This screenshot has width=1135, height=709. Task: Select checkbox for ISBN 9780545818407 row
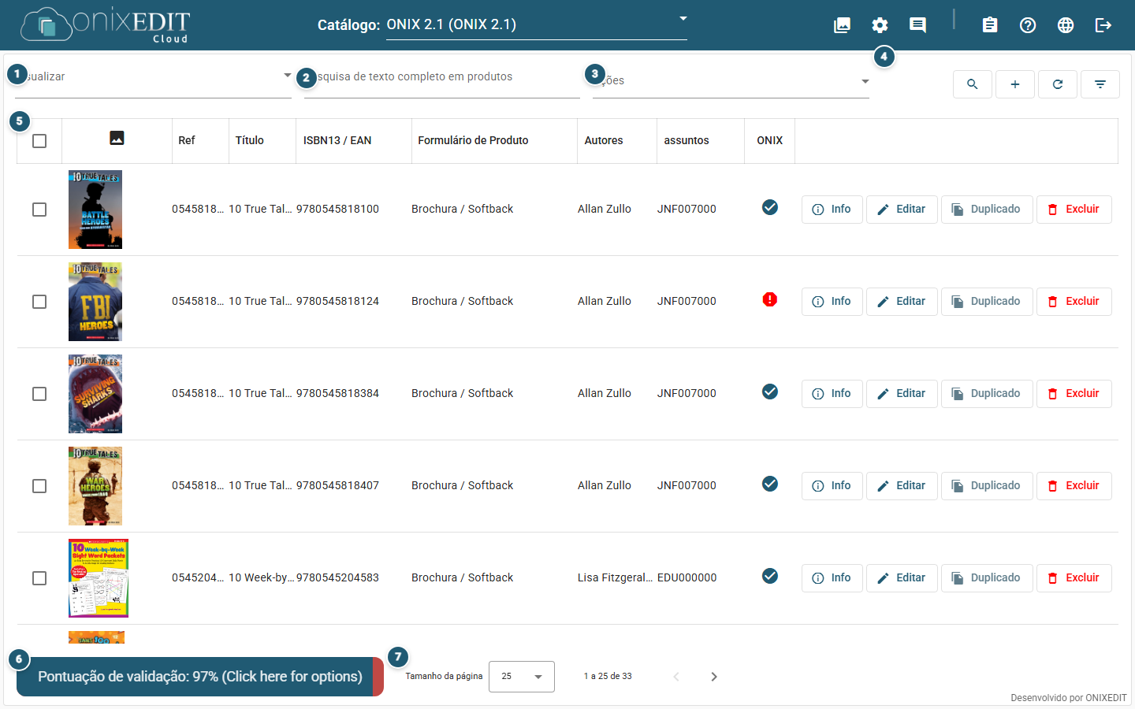point(39,486)
